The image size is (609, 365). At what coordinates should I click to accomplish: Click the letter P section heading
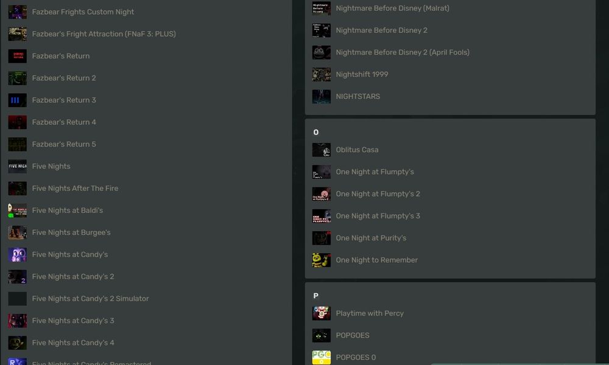315,296
